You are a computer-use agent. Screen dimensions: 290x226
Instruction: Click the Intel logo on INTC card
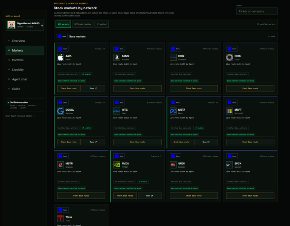117,111
